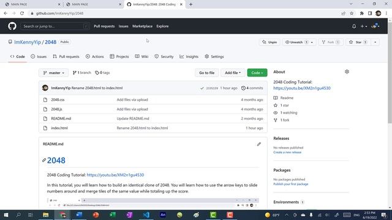Click the file icon beside README.md
Viewport: 392px width, 220px height.
point(45,119)
